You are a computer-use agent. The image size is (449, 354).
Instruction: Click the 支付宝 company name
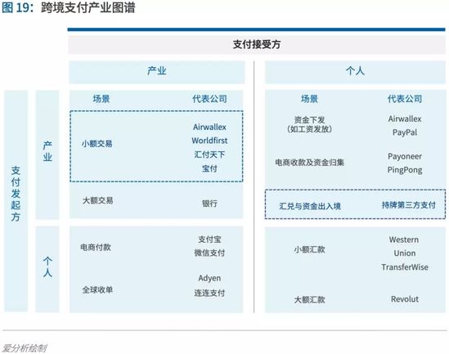click(x=209, y=240)
